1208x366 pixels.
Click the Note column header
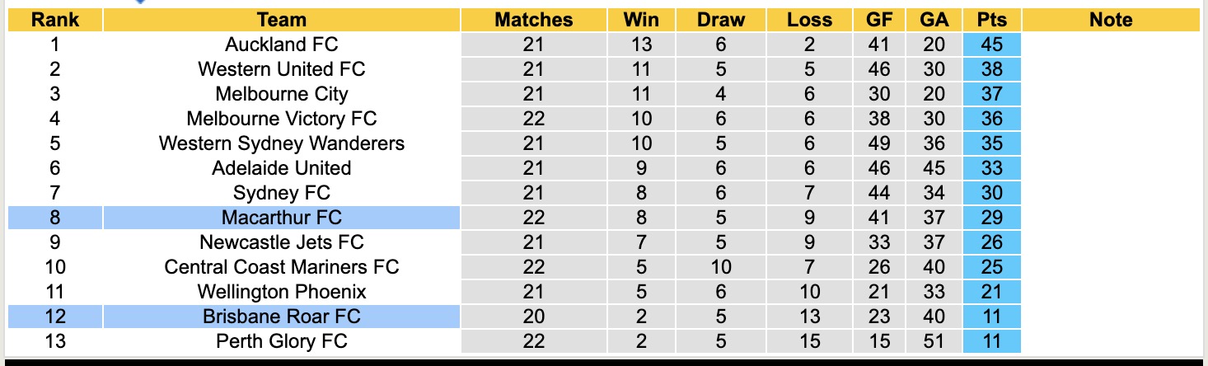1110,20
